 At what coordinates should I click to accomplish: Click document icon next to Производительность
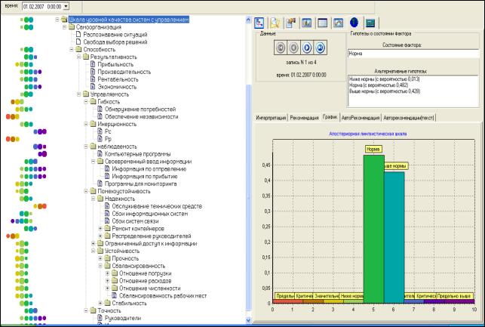coord(93,72)
